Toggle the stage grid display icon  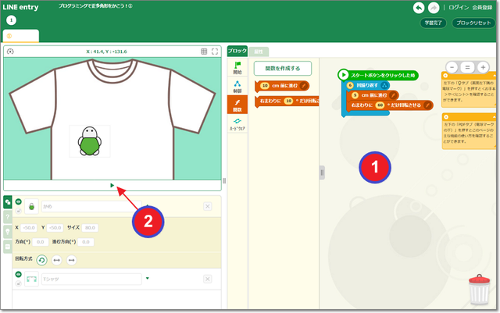204,52
